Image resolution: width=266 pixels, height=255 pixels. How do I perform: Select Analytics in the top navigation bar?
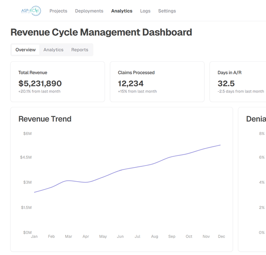click(121, 11)
